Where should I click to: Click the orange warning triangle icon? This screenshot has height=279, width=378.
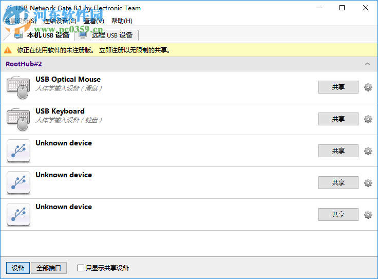point(8,50)
